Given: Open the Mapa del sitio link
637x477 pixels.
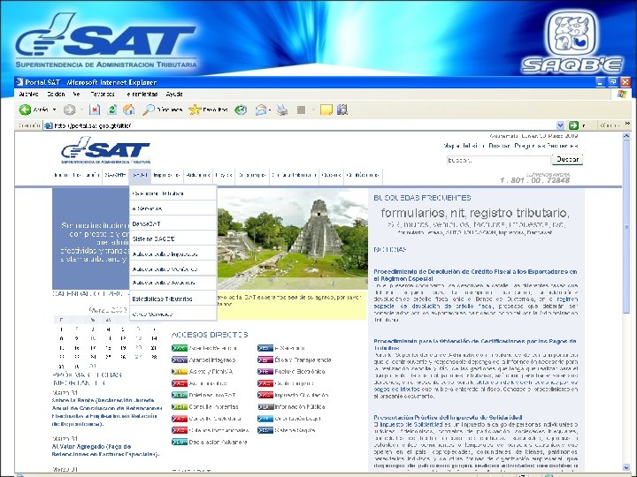Looking at the screenshot, I should point(464,146).
